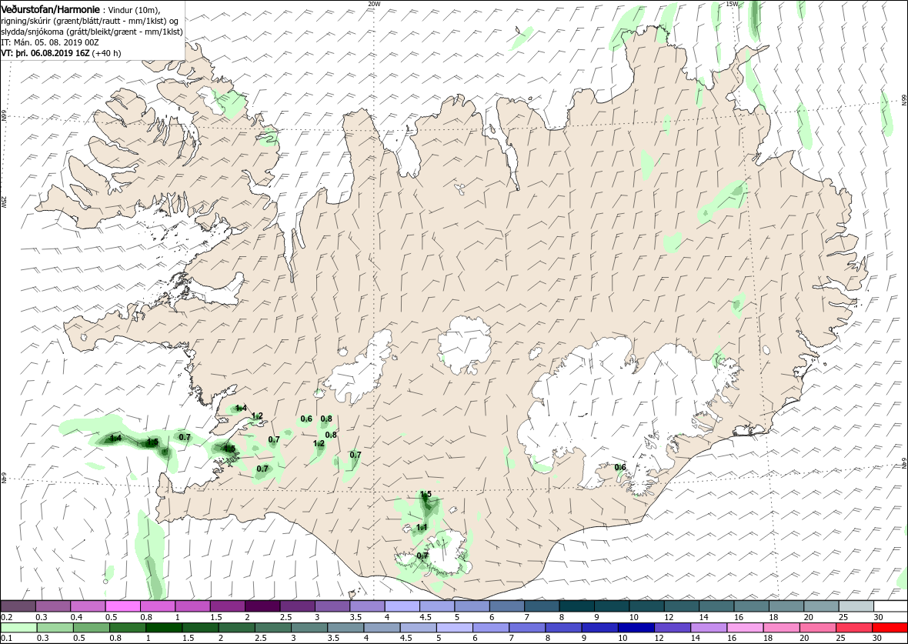
Task: Click the "0.1" label under the bottom legend row
Action: (x=7, y=639)
